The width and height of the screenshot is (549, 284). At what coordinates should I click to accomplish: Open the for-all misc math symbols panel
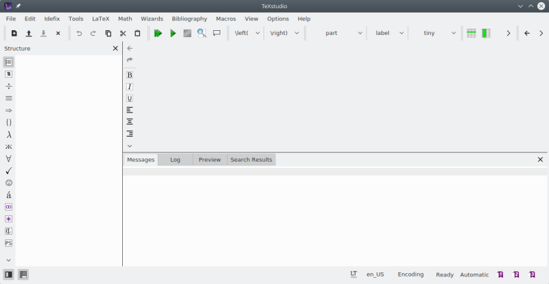pyautogui.click(x=9, y=158)
